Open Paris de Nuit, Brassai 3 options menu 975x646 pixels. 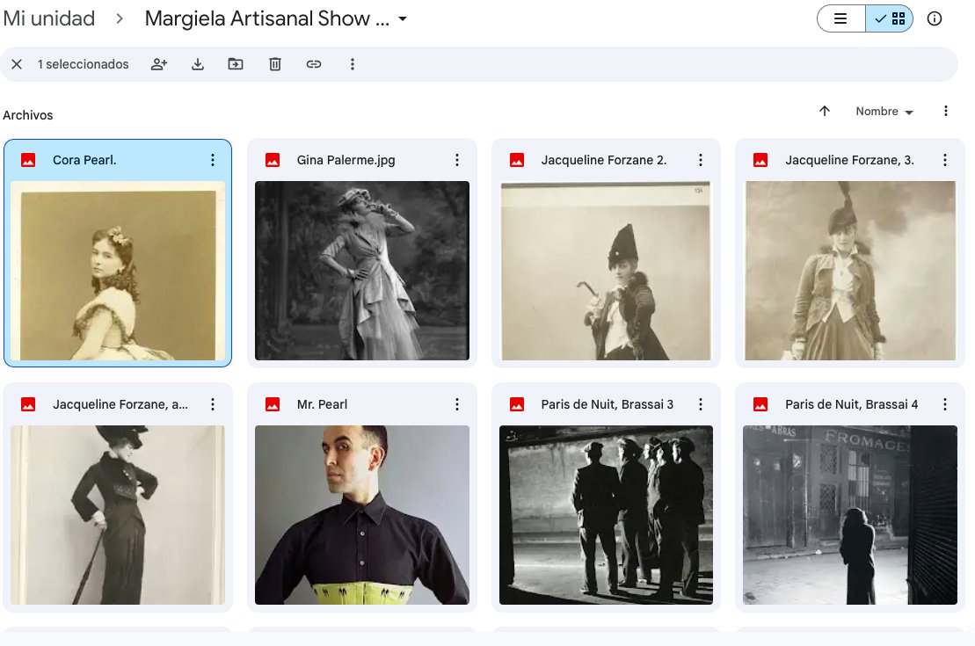(701, 404)
